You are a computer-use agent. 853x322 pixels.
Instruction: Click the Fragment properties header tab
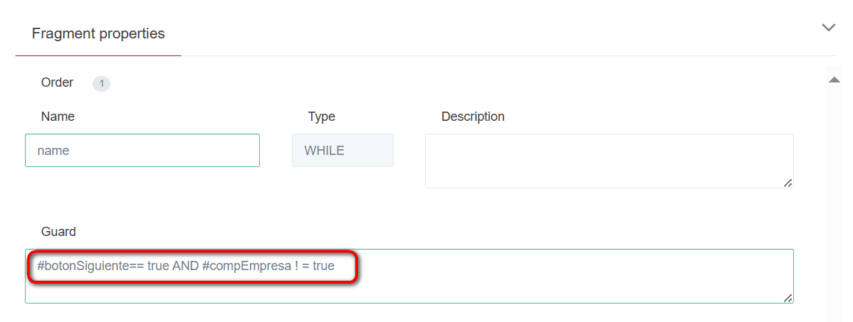pyautogui.click(x=98, y=33)
